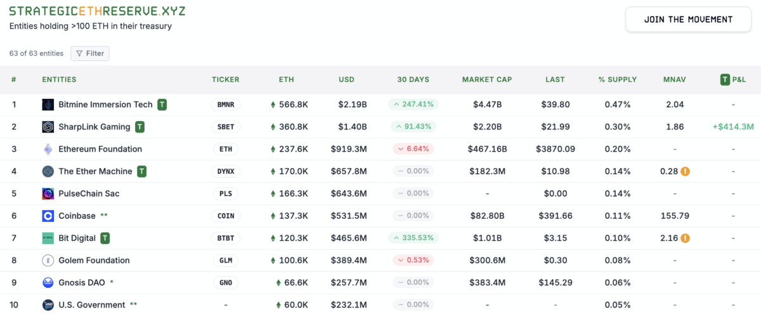Click the T badge in the P&L column header
761x314 pixels.
point(725,79)
